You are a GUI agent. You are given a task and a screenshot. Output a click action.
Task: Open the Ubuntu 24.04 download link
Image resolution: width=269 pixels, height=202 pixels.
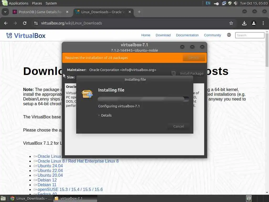tap(50, 166)
